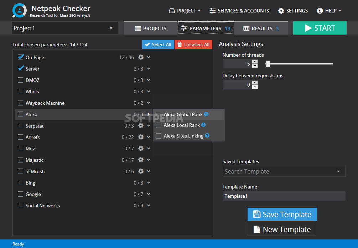Increase the number of threads stepper
358x248 pixels.
point(255,62)
